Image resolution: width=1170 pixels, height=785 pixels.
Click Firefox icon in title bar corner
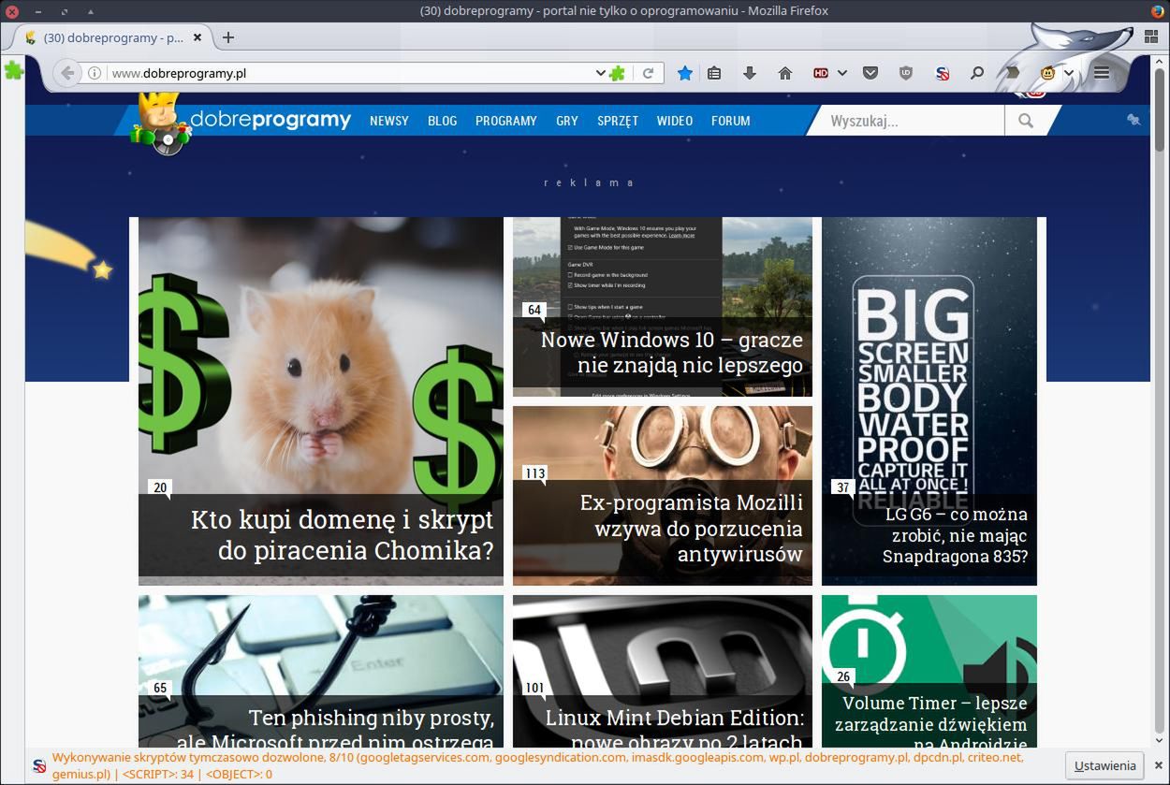click(x=1157, y=11)
